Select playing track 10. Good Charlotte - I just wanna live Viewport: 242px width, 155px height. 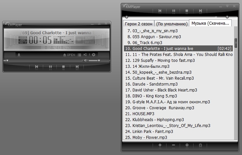click(x=178, y=49)
